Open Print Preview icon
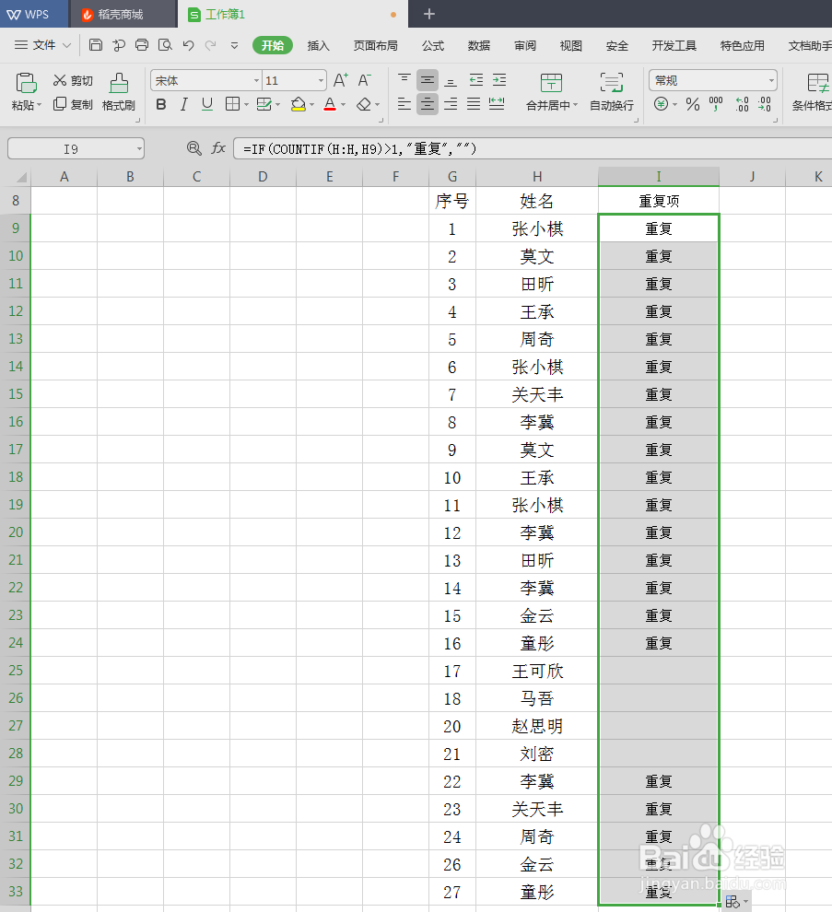832x912 pixels. point(165,45)
